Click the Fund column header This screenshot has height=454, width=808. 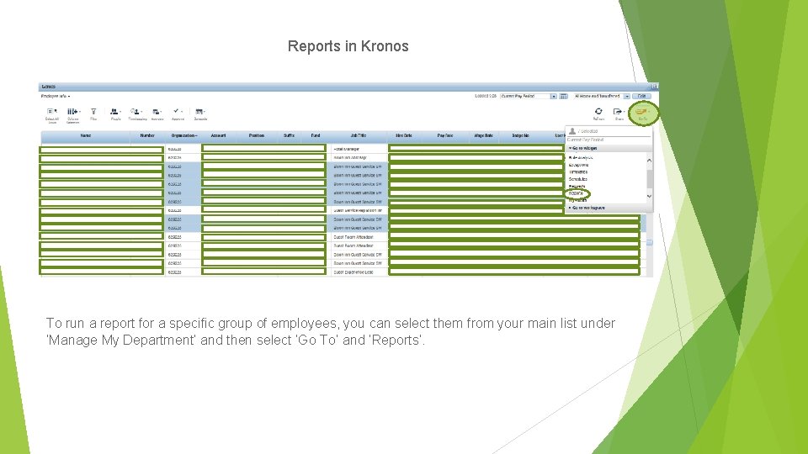point(316,136)
